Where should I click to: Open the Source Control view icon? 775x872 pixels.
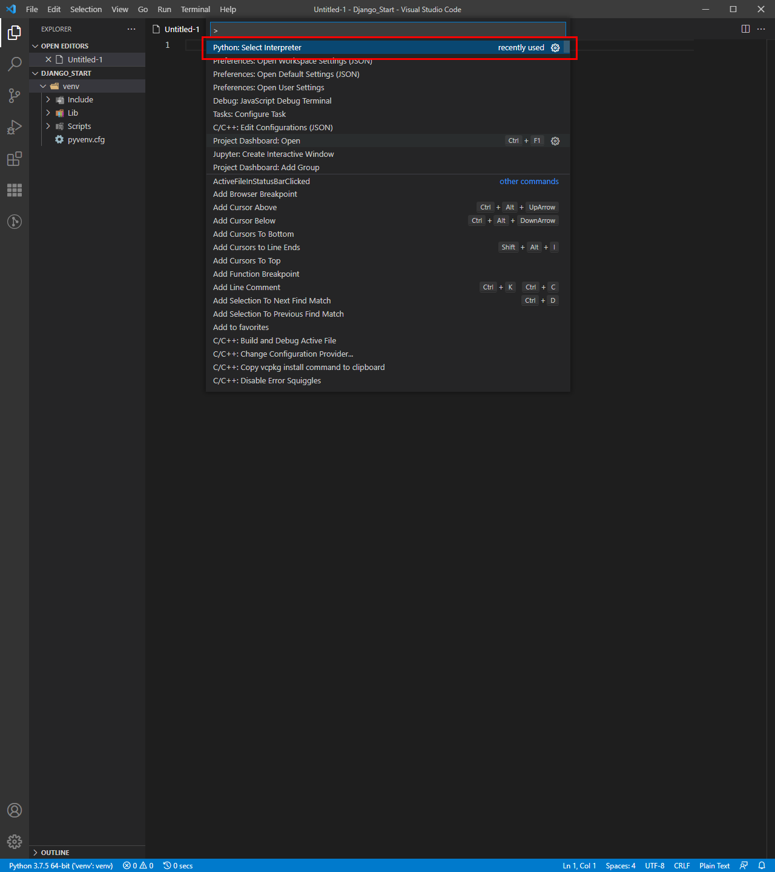coord(15,95)
